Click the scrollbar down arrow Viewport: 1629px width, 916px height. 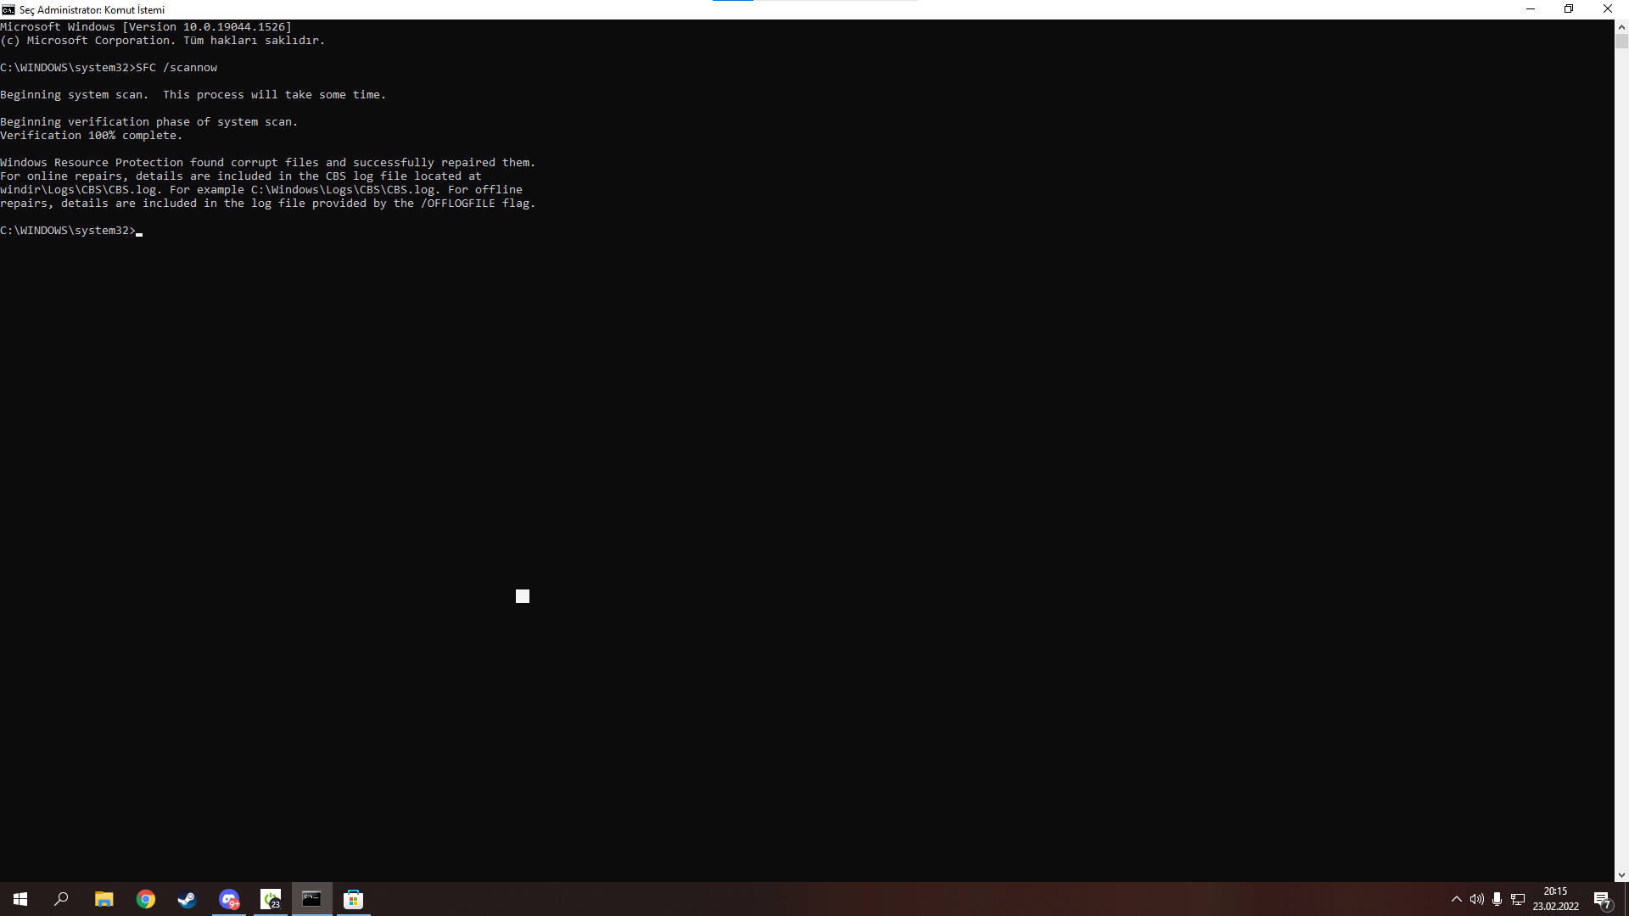[x=1621, y=875]
